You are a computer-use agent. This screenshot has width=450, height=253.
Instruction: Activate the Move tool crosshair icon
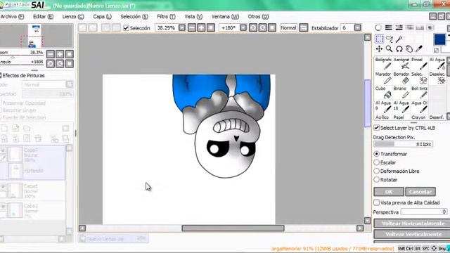coord(379,48)
